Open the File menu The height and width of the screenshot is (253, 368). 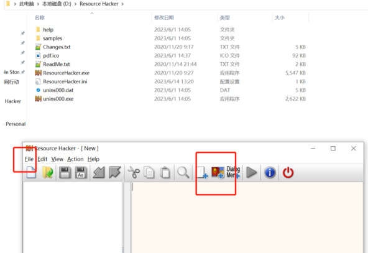(29, 159)
